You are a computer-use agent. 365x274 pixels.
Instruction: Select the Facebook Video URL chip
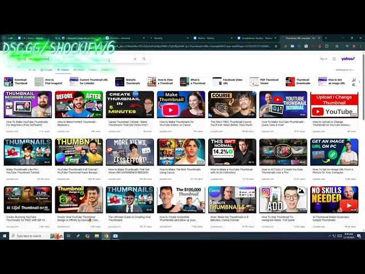point(228,82)
